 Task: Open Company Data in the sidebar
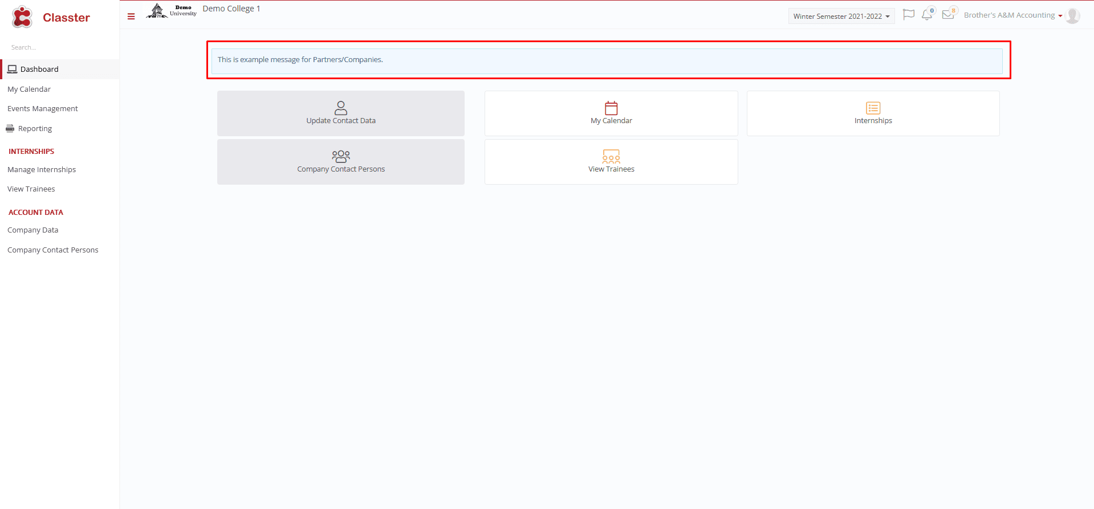click(x=33, y=230)
